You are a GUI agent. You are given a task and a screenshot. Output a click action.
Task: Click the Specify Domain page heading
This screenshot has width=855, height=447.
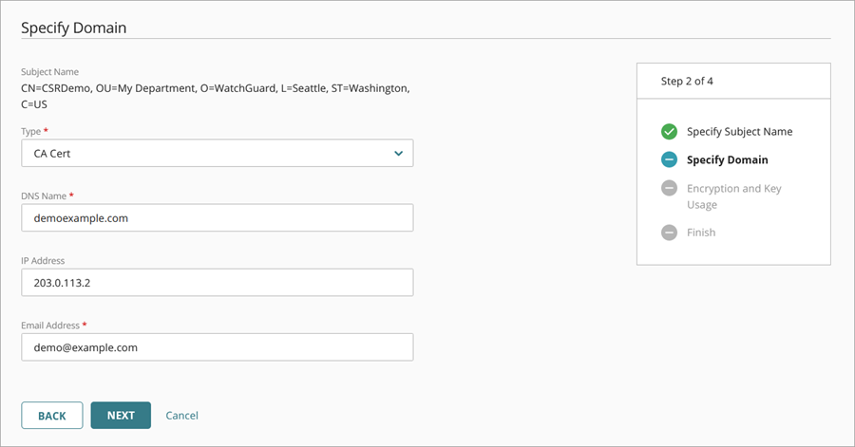pyautogui.click(x=74, y=28)
